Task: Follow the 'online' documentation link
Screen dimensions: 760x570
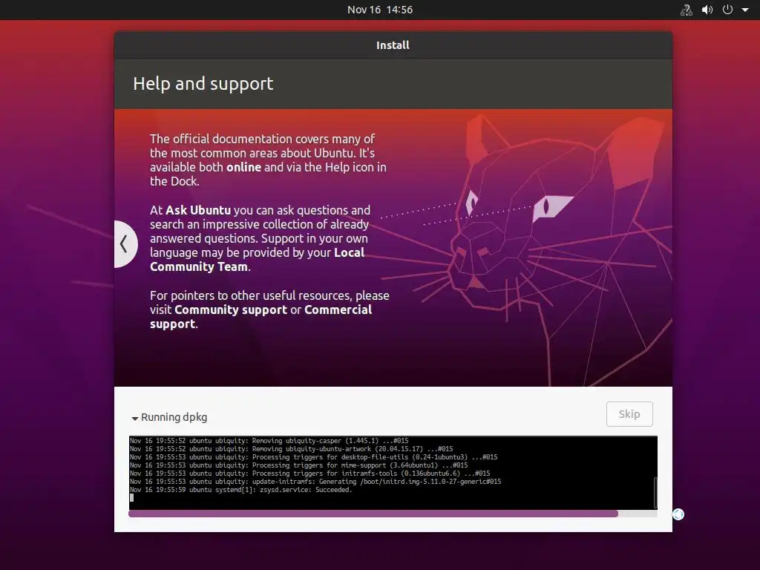Action: 243,167
